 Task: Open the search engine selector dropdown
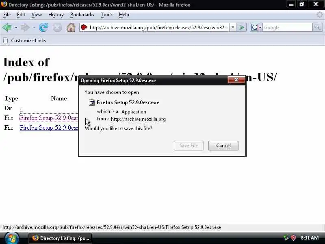pos(256,27)
